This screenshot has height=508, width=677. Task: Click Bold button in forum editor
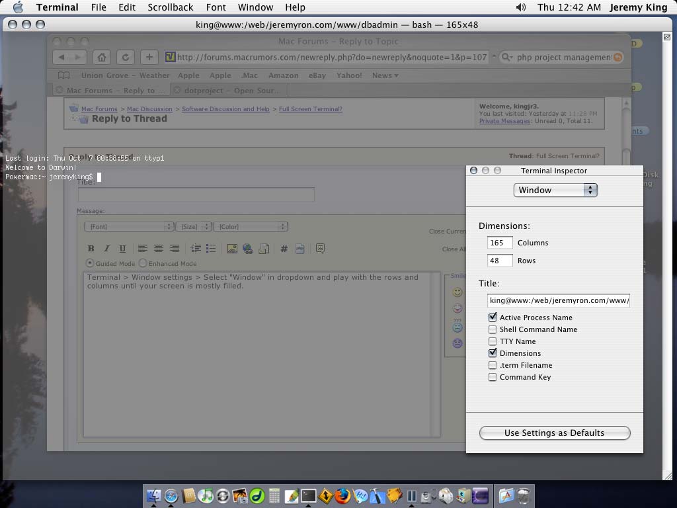click(x=91, y=249)
